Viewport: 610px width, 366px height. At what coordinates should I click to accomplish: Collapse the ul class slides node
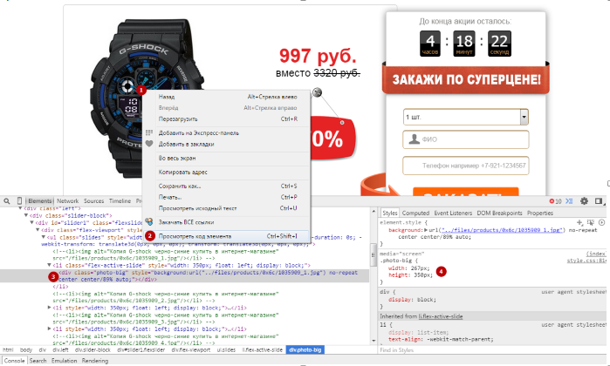(x=39, y=237)
